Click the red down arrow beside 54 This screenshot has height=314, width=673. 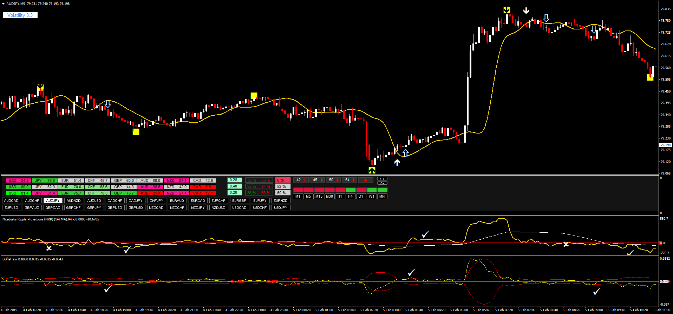coord(353,180)
